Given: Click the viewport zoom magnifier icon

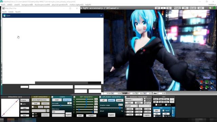Looking at the screenshot, I should pos(210,8).
